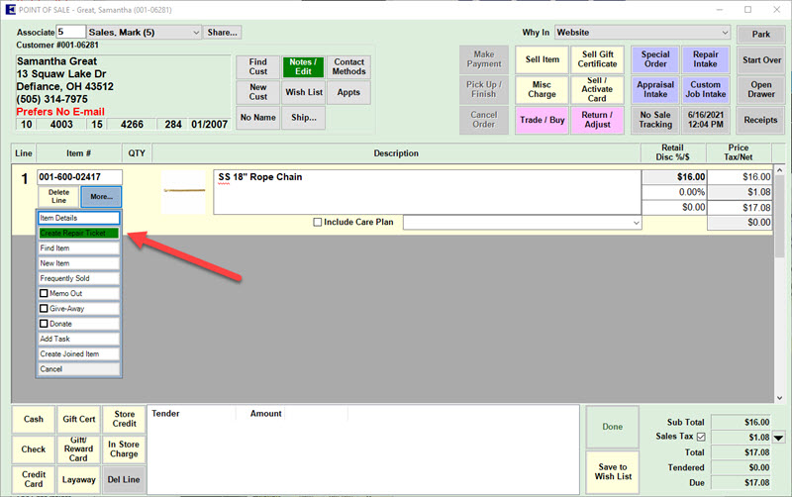This screenshot has width=792, height=497.
Task: Click the rope chain item thumbnail
Action: (x=183, y=190)
